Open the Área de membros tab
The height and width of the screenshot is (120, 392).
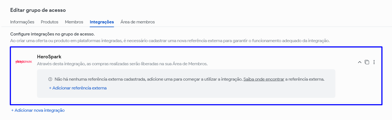click(x=137, y=22)
